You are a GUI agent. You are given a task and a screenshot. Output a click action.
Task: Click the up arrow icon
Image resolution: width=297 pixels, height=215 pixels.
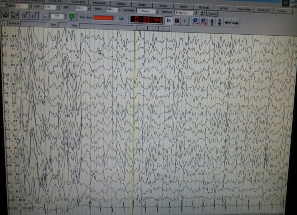pos(212,22)
